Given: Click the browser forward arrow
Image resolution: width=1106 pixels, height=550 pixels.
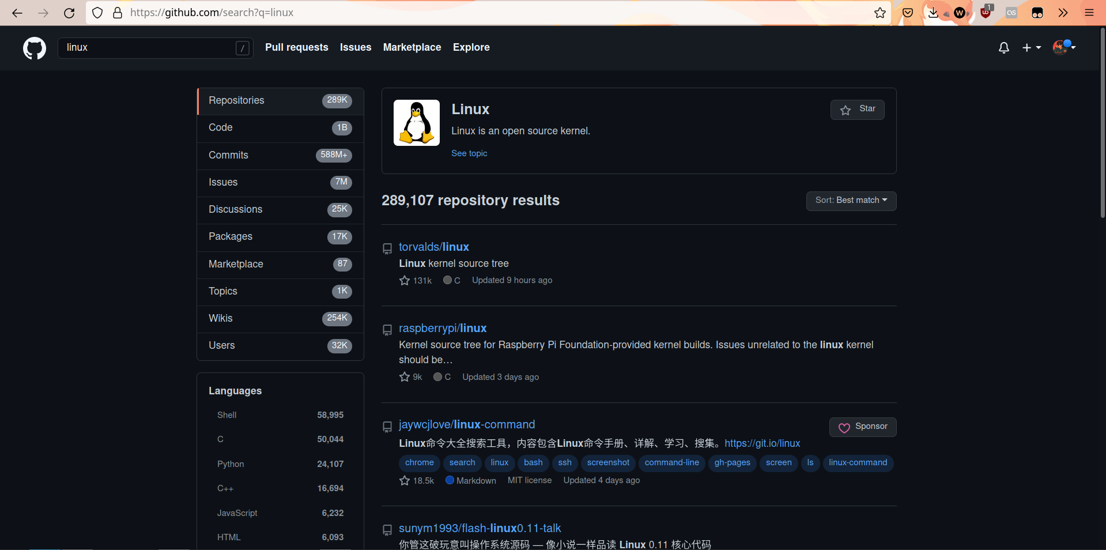Looking at the screenshot, I should (43, 13).
